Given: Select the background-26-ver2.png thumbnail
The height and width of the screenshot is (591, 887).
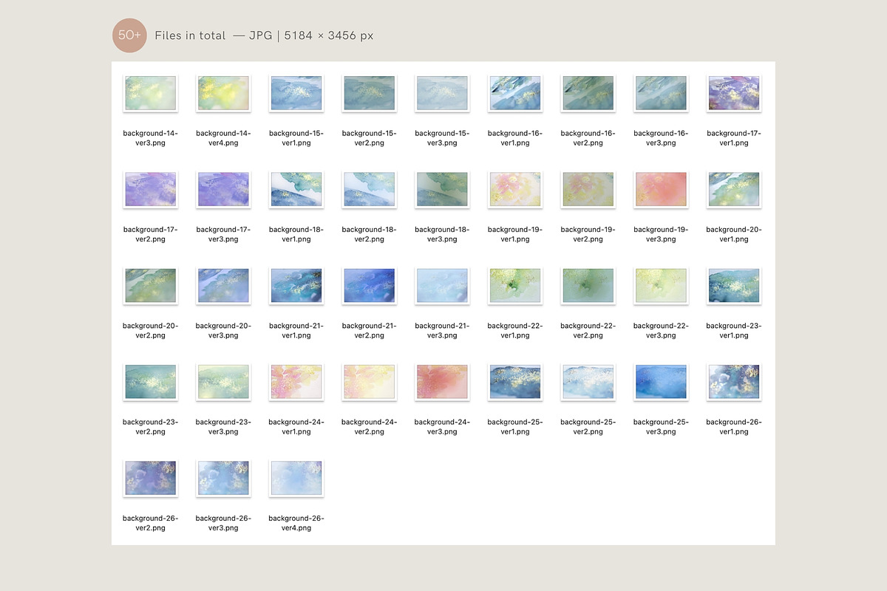Looking at the screenshot, I should pos(151,478).
